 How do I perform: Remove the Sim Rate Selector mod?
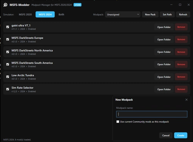(181, 89)
